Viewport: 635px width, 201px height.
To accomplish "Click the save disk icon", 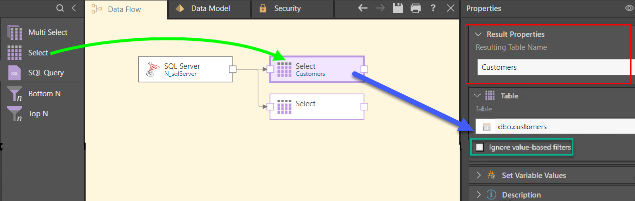I will [x=398, y=8].
